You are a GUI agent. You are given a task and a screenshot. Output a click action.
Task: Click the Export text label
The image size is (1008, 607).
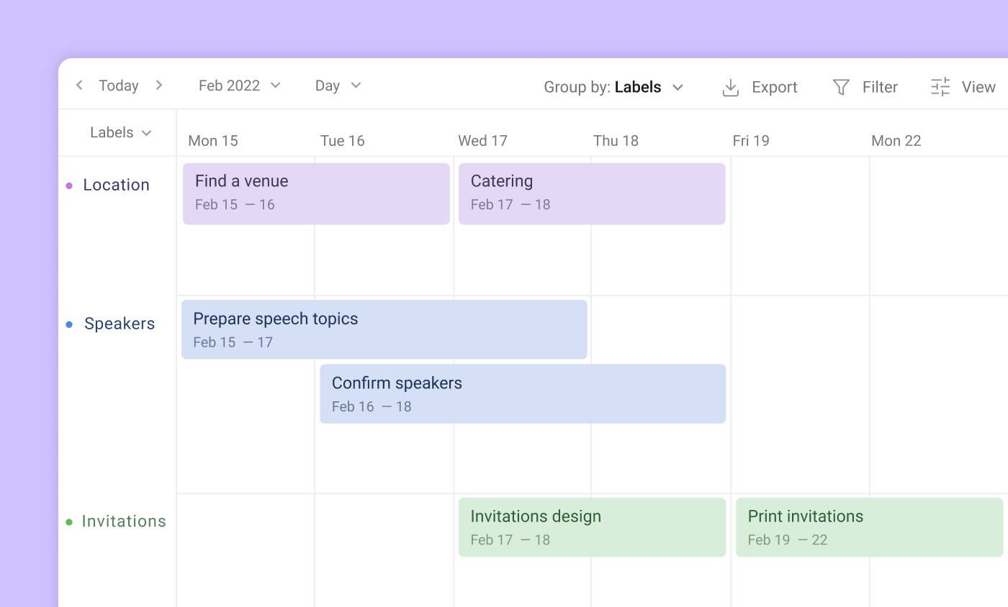click(775, 87)
